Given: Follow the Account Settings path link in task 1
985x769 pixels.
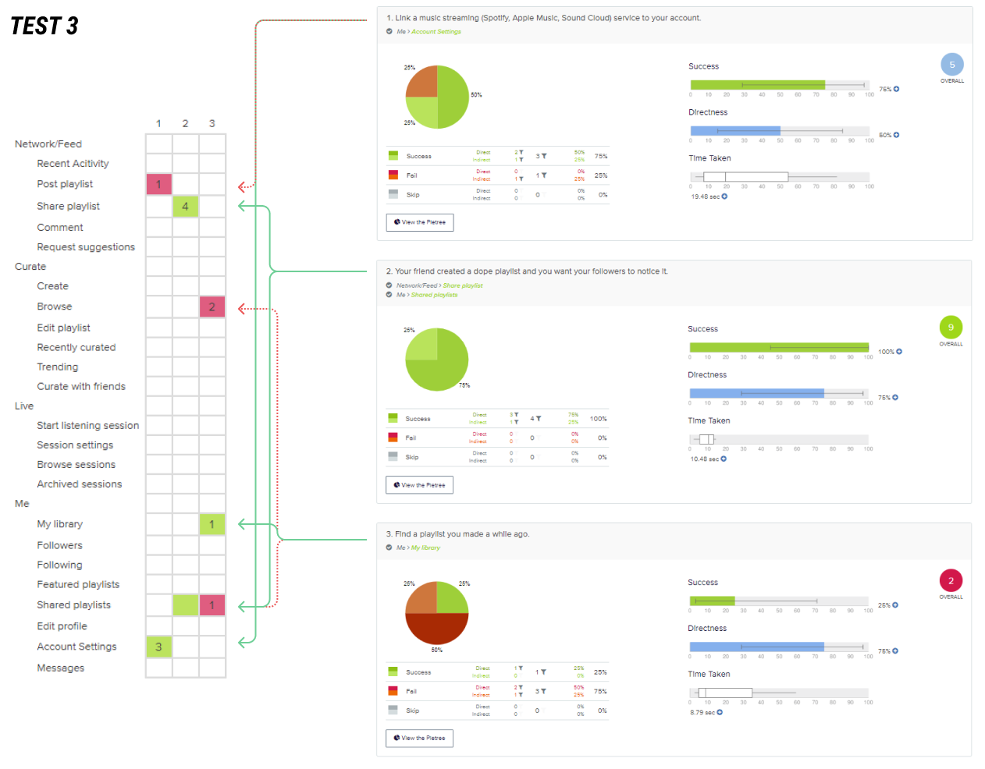Looking at the screenshot, I should [436, 32].
